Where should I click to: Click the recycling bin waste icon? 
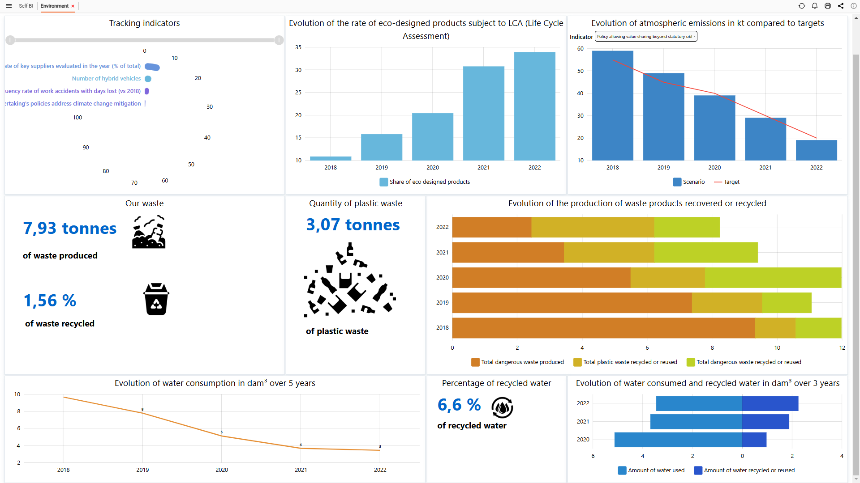click(x=156, y=299)
